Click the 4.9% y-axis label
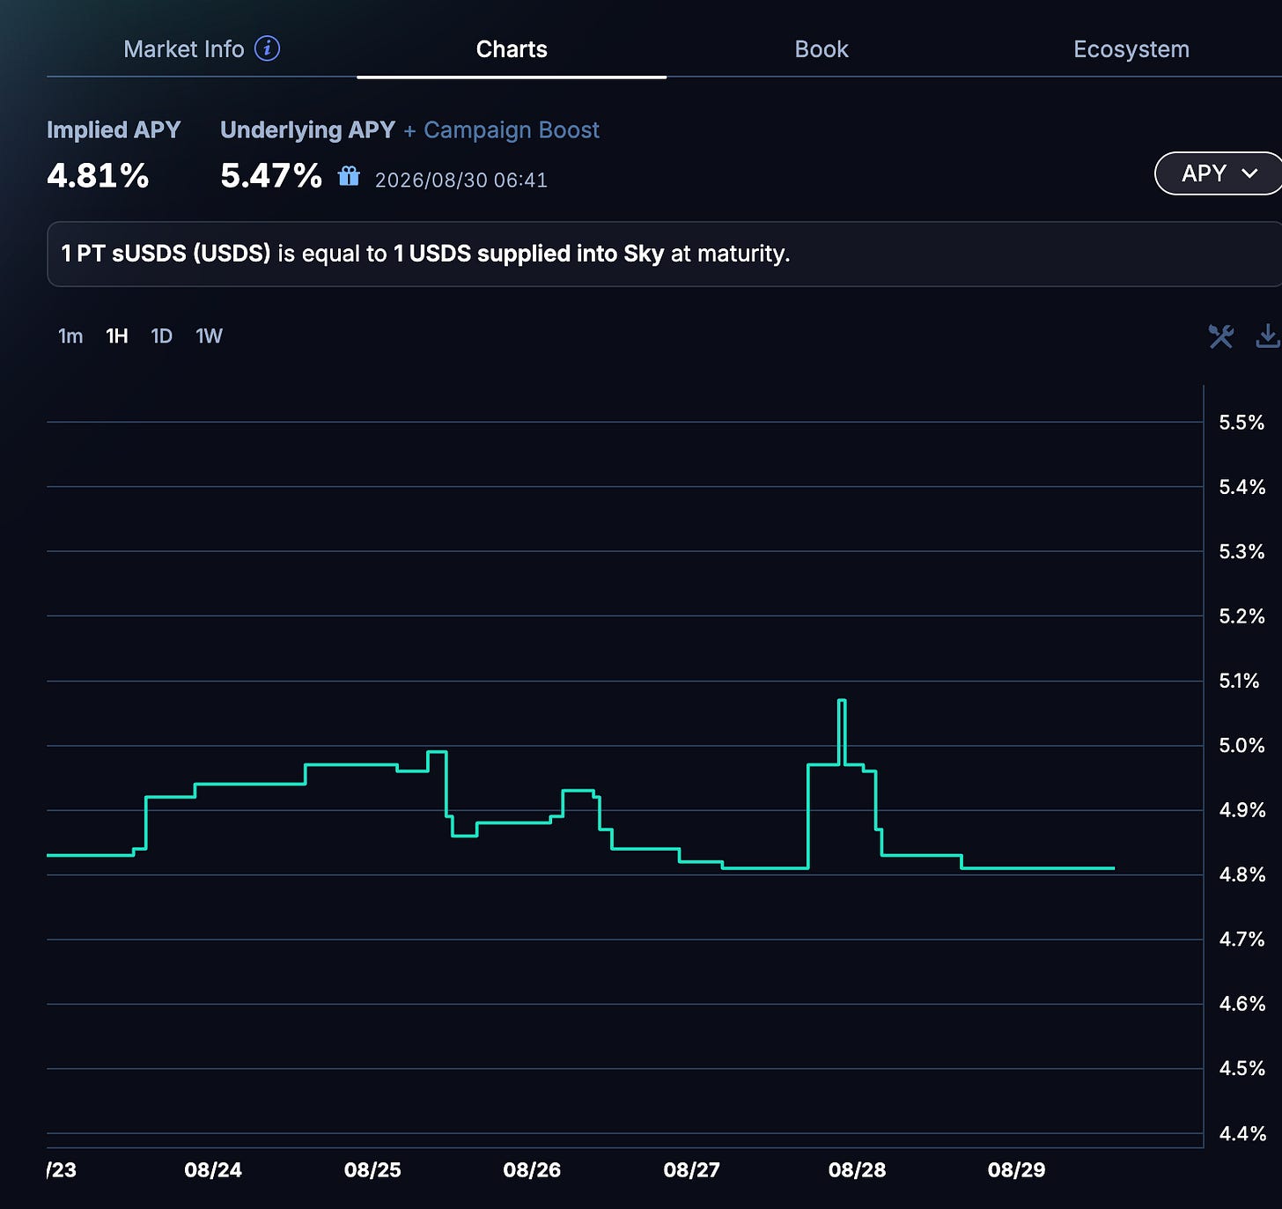This screenshot has width=1282, height=1209. [x=1241, y=810]
